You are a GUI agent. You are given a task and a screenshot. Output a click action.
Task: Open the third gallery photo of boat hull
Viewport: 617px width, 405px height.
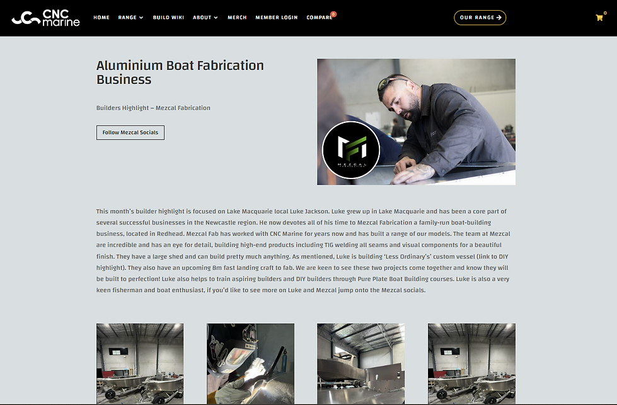pyautogui.click(x=361, y=363)
